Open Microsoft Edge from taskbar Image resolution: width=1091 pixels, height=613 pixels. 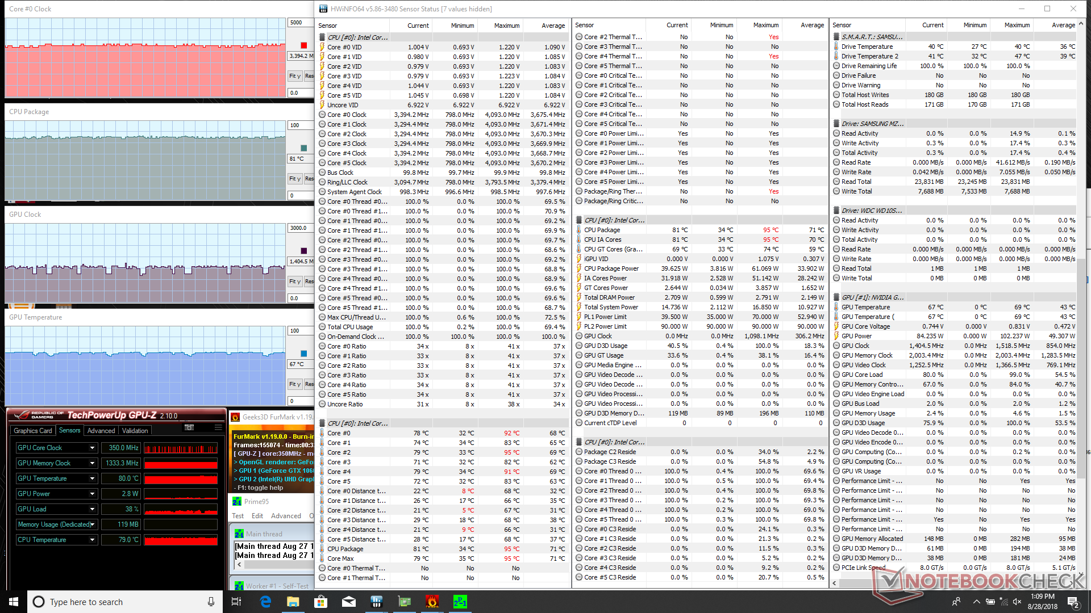click(x=265, y=602)
